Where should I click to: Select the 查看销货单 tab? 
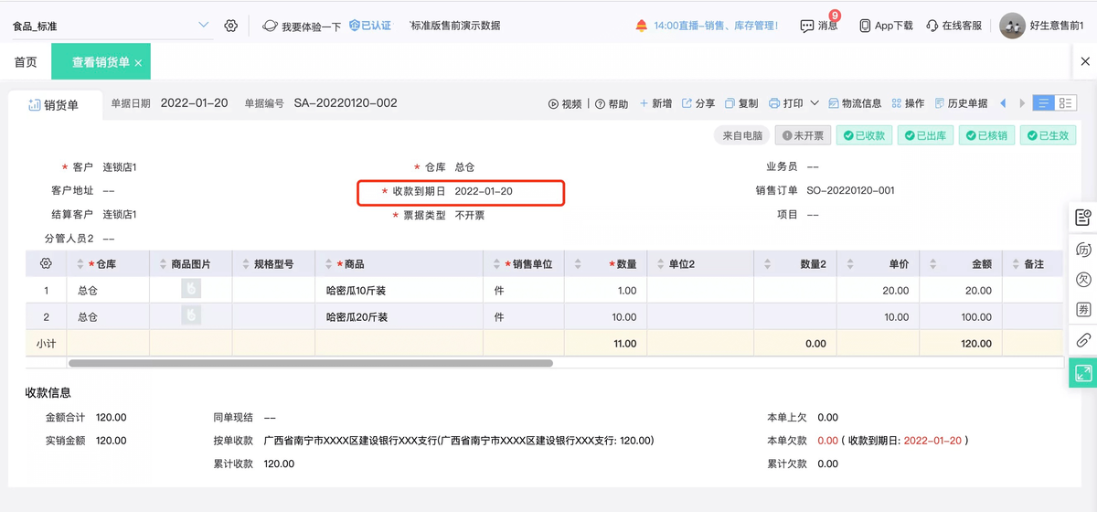pos(101,62)
